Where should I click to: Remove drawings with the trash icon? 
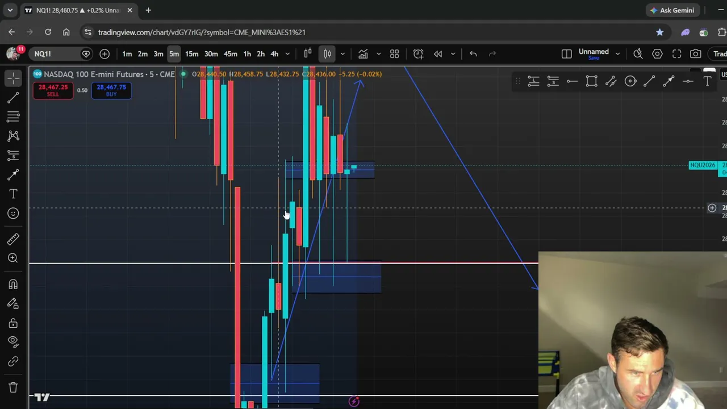(x=13, y=387)
